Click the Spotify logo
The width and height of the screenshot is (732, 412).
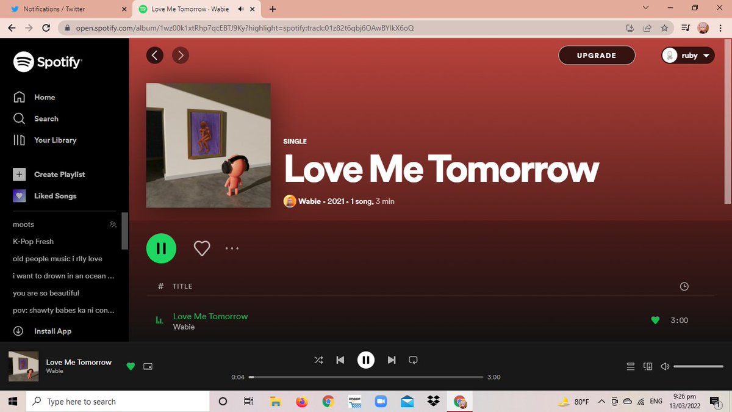48,62
